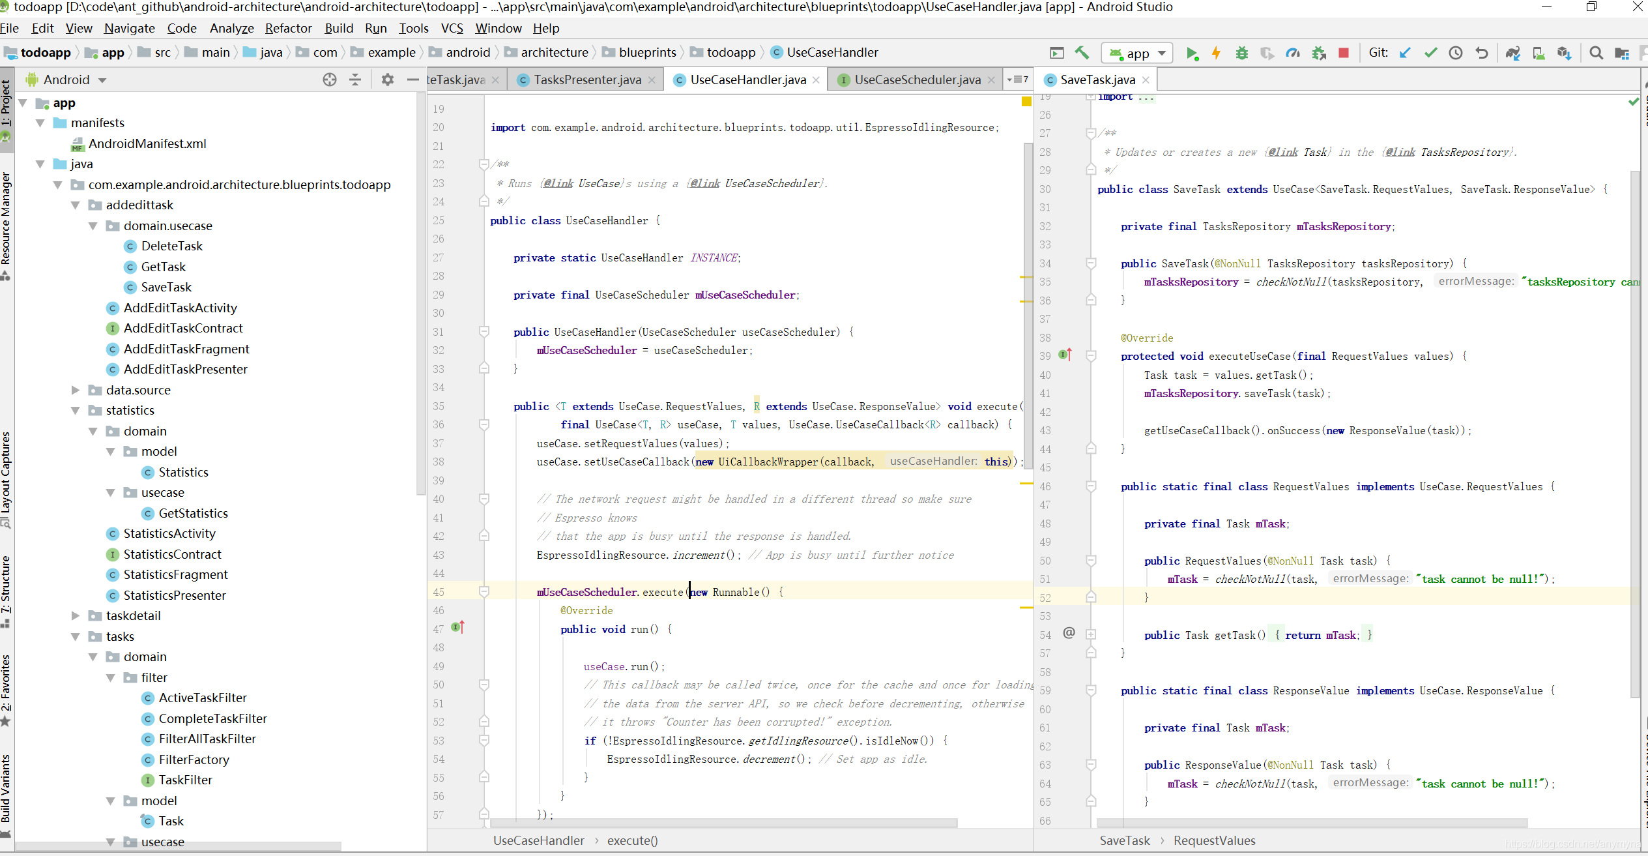Click the Git commit checkmark icon
1648x856 pixels.
pyautogui.click(x=1430, y=53)
